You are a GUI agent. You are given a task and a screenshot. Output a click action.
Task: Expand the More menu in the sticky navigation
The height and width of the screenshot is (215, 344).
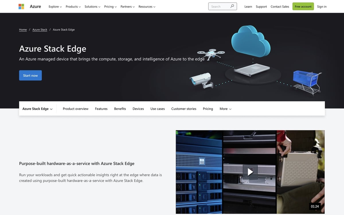[x=225, y=109]
